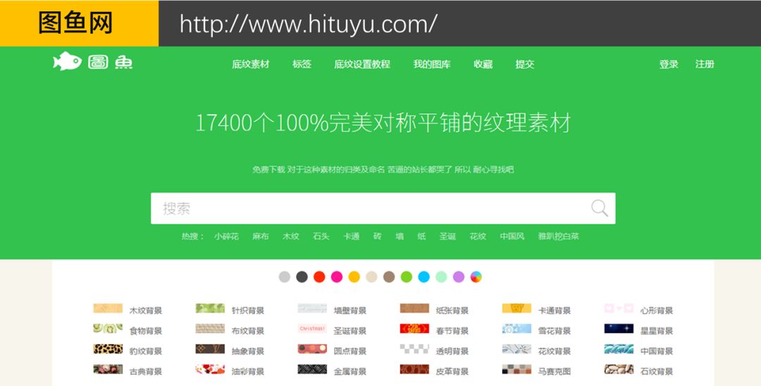The image size is (761, 386).
Task: Click the pink 心形背景 thumbnail
Action: (x=619, y=309)
